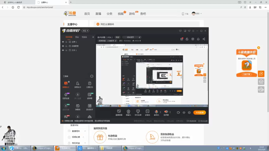Add 多媒体 multimedia source
Image resolution: width=269 pixels, height=151 pixels.
(148, 113)
